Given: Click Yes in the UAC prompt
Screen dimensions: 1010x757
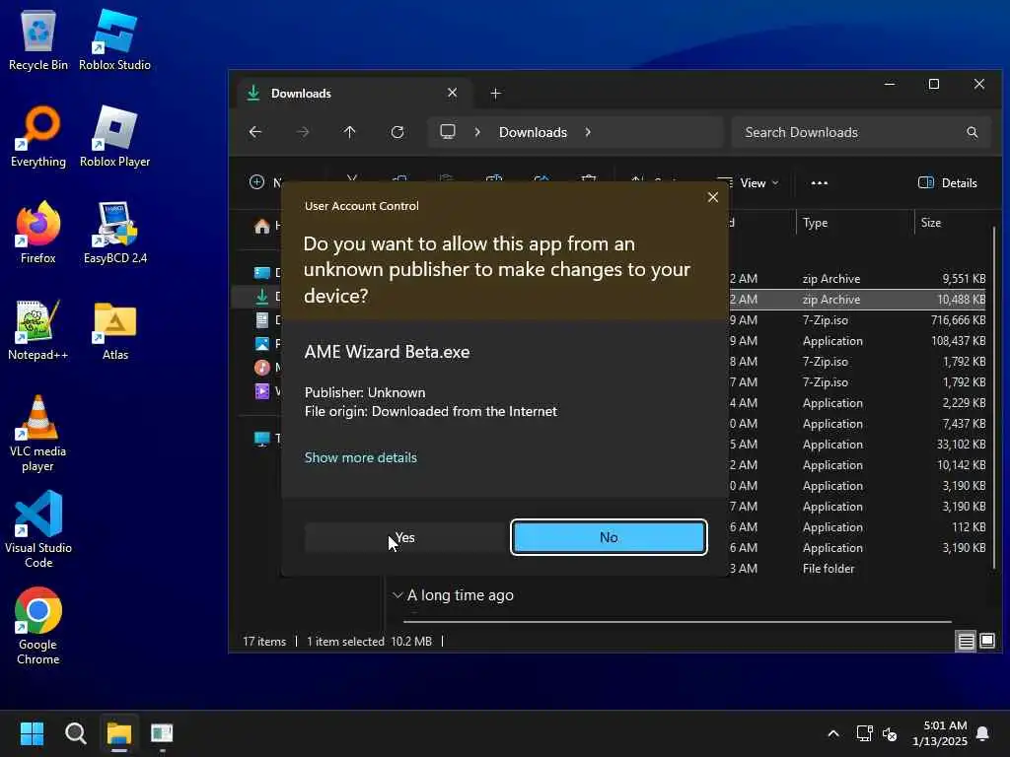Looking at the screenshot, I should [405, 537].
